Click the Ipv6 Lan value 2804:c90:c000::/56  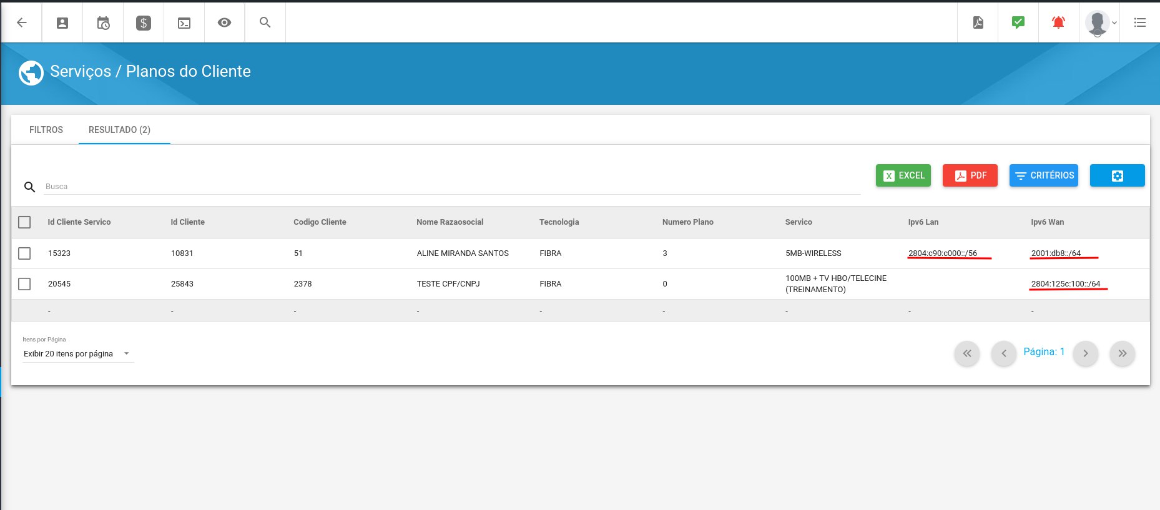click(943, 253)
